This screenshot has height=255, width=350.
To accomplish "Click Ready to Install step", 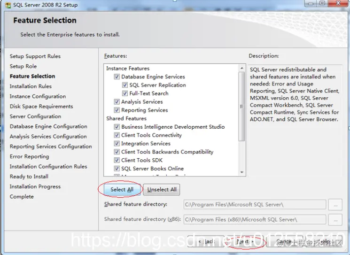I will pos(29,177).
